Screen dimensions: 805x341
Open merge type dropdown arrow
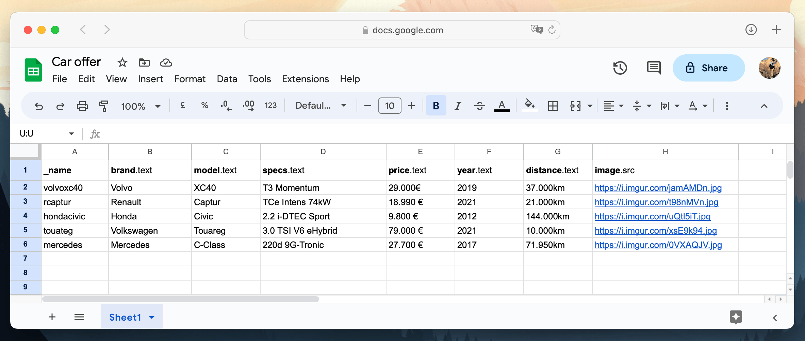pos(590,106)
